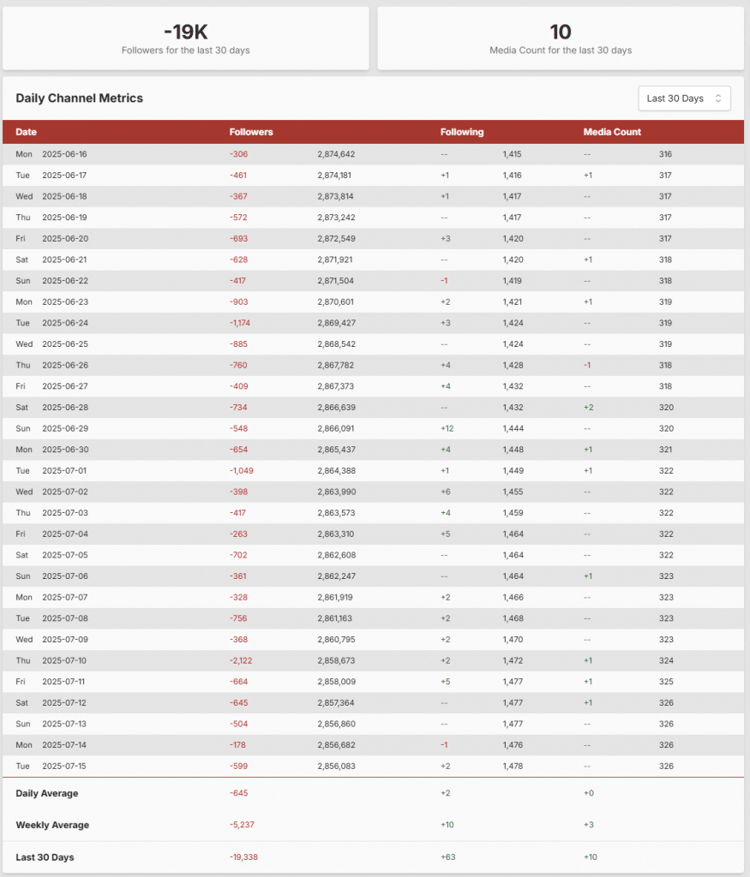Open the Last 30 Days dropdown
Viewport: 750px width, 877px height.
pos(684,98)
